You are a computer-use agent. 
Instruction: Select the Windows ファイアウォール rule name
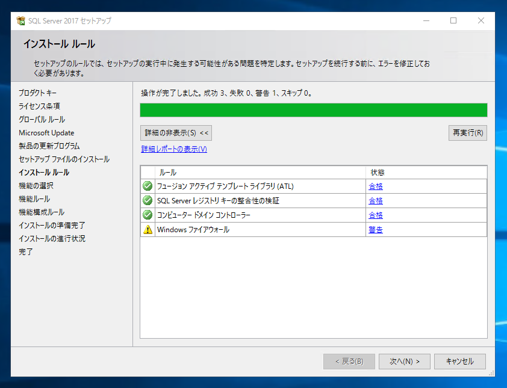pos(193,230)
